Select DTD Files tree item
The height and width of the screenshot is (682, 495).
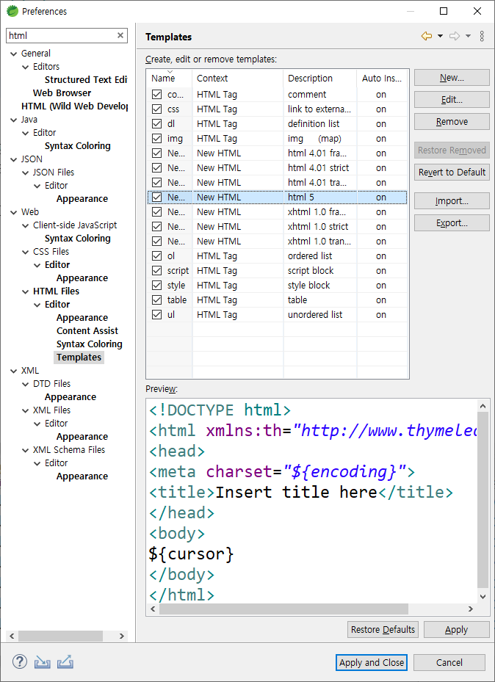pyautogui.click(x=51, y=384)
